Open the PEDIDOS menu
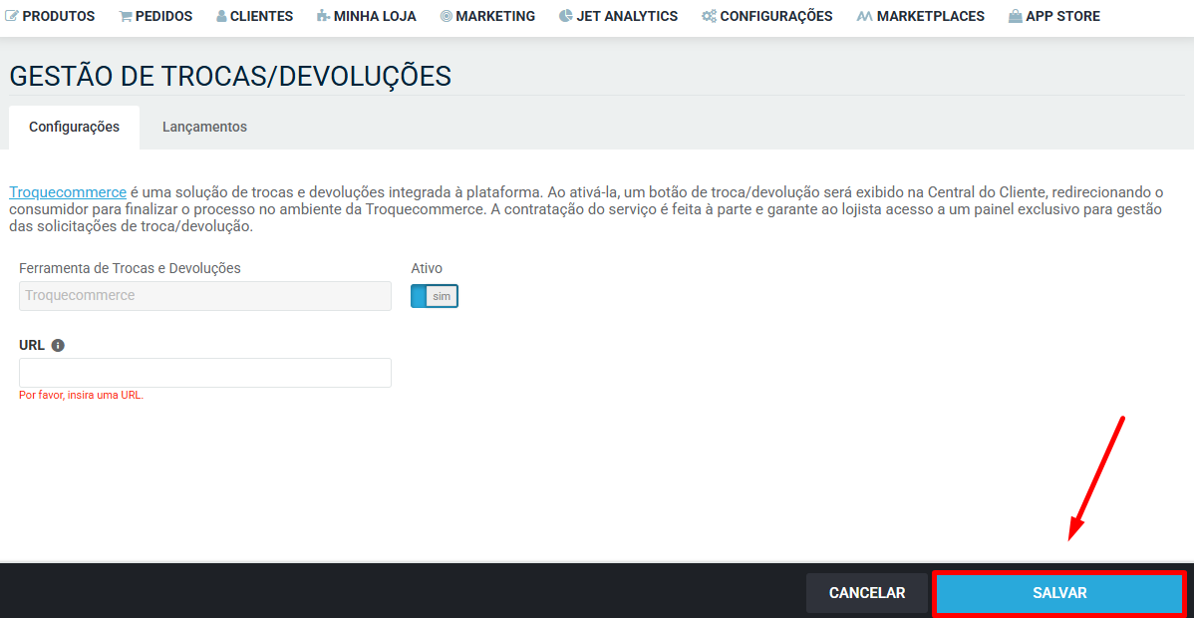This screenshot has height=618, width=1194. point(156,16)
